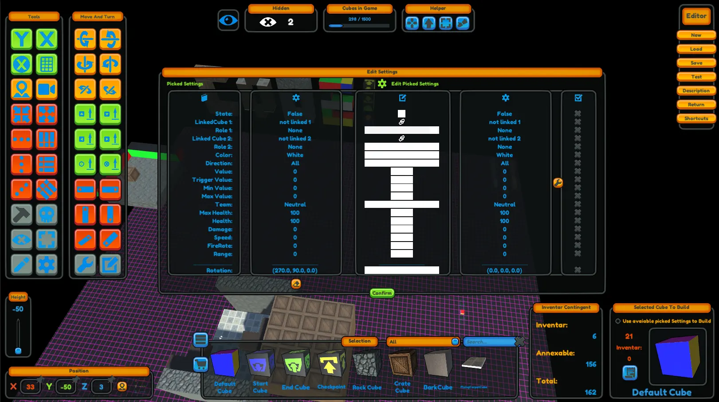The image size is (719, 402).
Task: Click the crossed-eye hide tool
Action: pos(21,240)
